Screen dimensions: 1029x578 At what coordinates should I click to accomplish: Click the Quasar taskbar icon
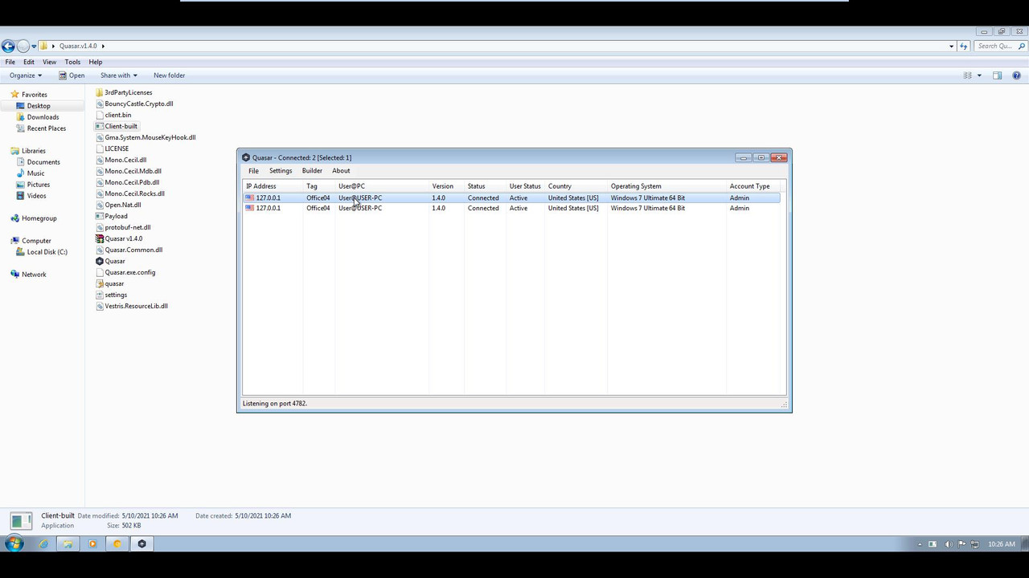[x=141, y=543]
